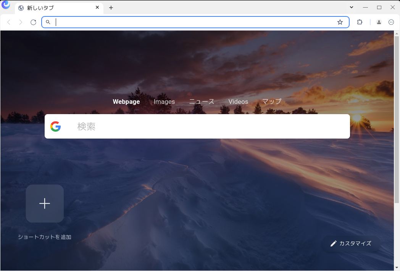
Task: Click the page vertical scrollbar thumb
Action: 397,119
